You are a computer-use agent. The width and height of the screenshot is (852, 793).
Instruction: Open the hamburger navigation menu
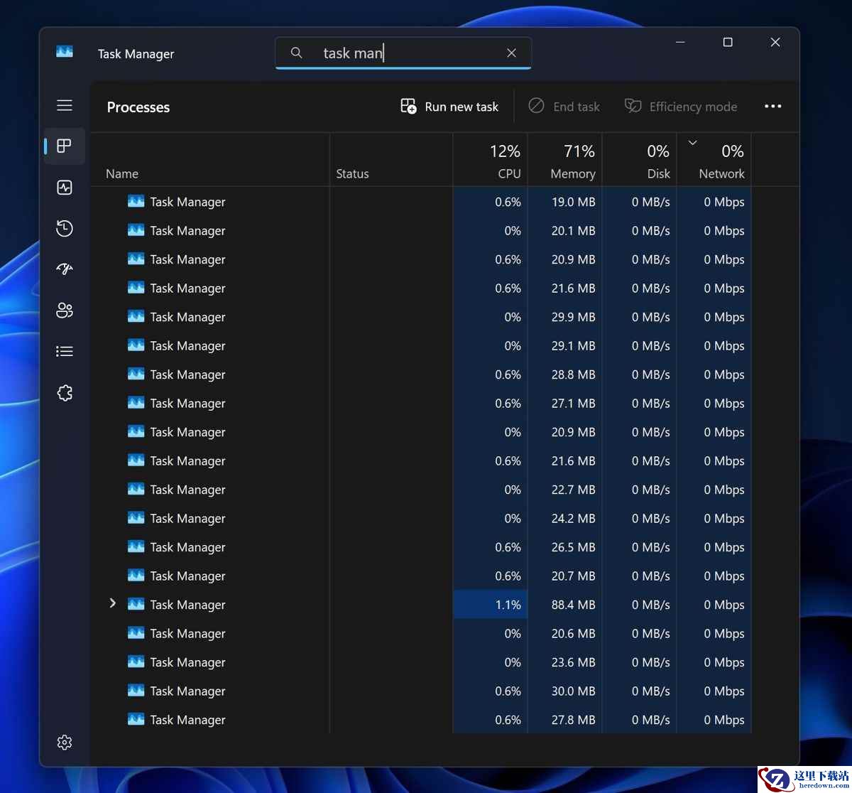click(65, 106)
